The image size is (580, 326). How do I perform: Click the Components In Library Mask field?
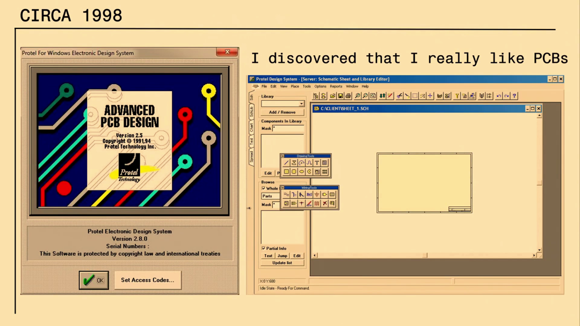pos(288,129)
